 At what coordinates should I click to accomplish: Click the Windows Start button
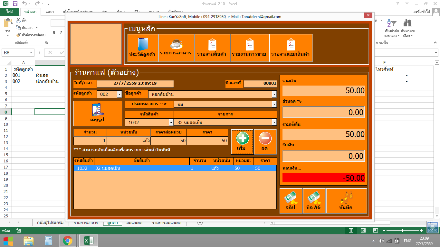click(x=8, y=241)
